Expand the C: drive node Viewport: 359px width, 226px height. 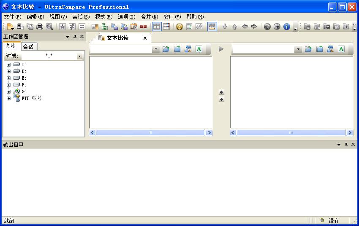pos(9,65)
